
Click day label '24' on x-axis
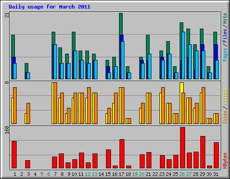(168, 174)
